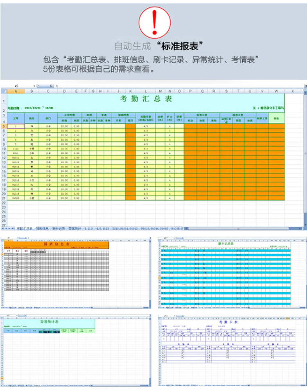Click the 考勤汇总表 title cell

coord(146,99)
